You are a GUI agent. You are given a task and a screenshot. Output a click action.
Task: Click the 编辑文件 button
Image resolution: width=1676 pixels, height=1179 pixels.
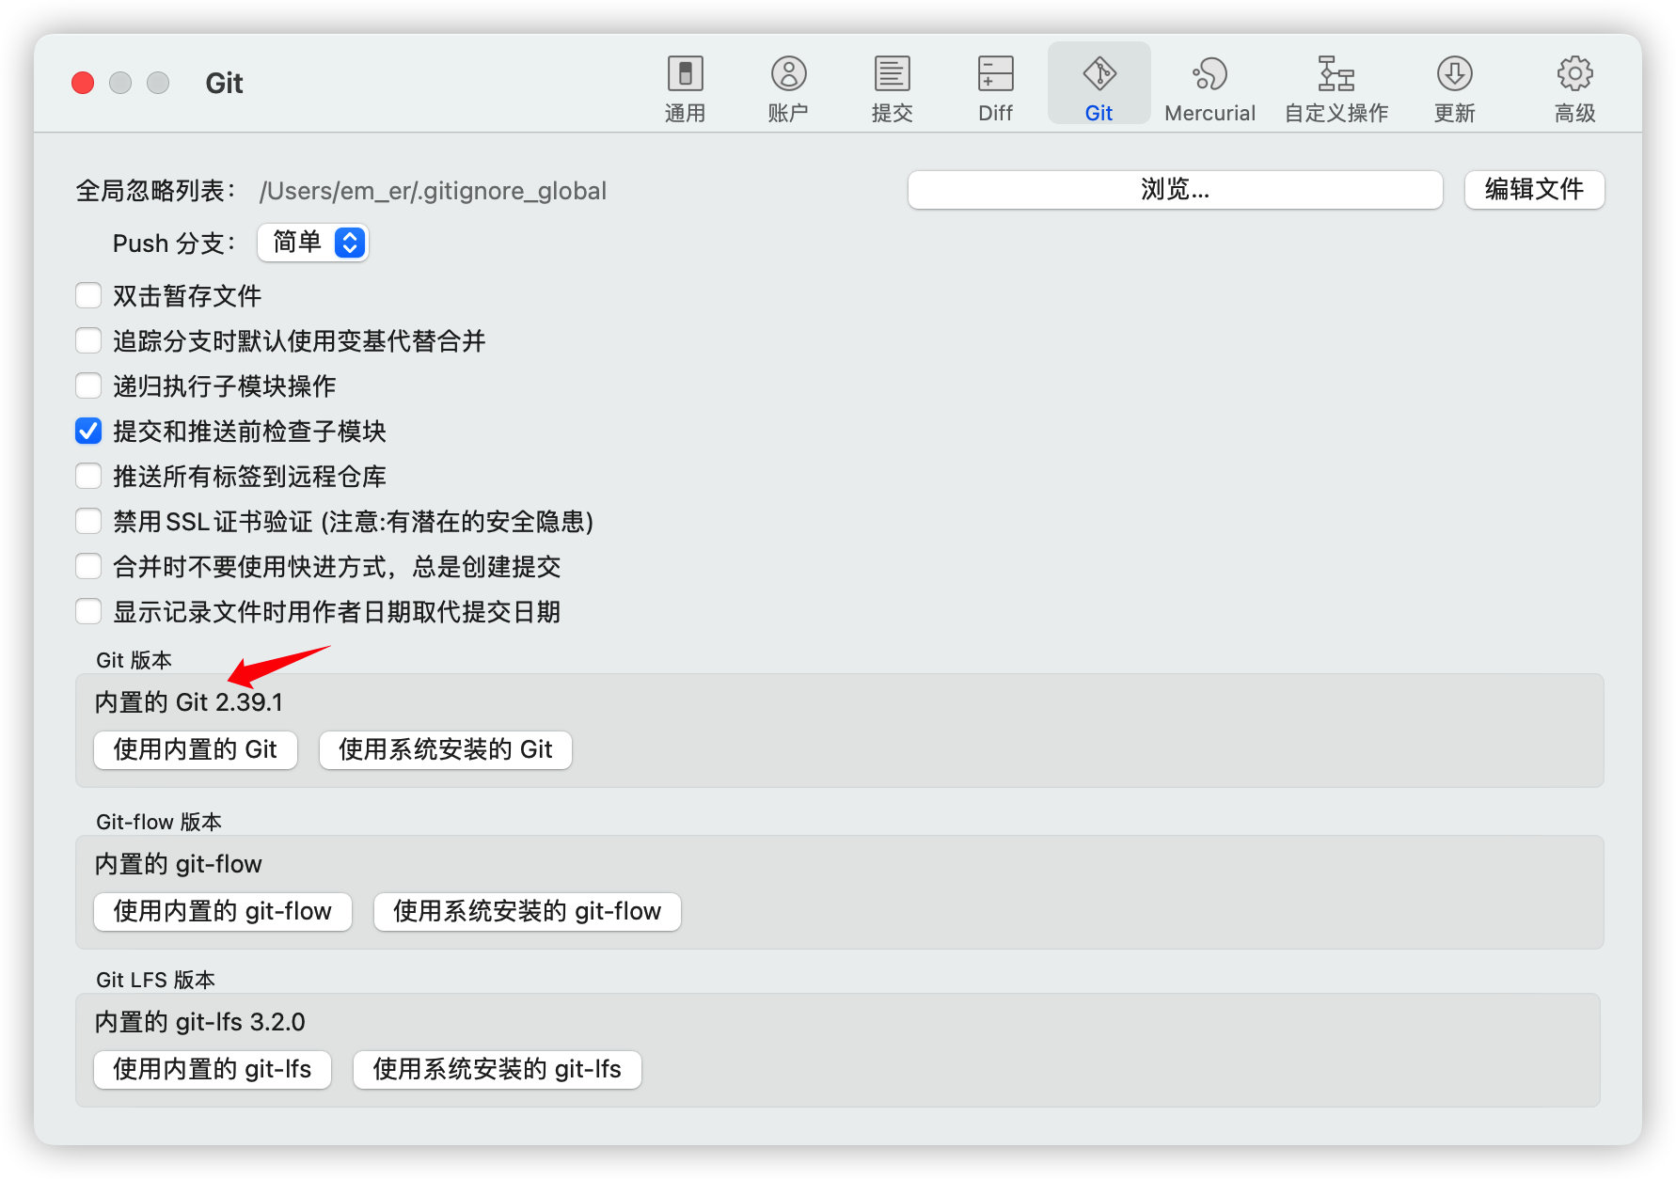(1534, 190)
